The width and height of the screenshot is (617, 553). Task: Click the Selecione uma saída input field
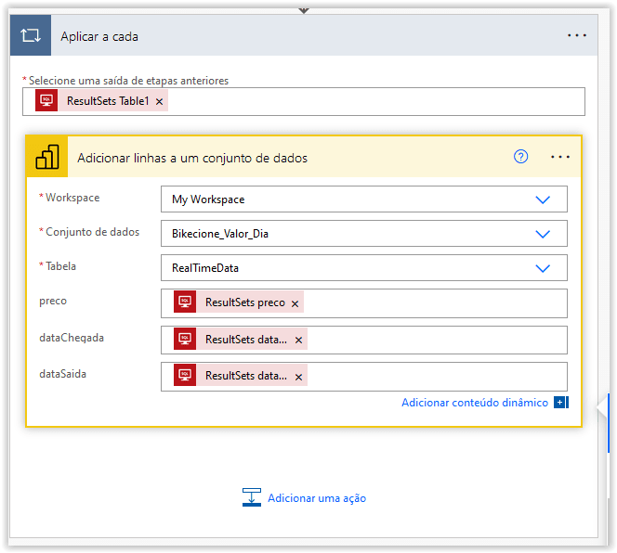[x=304, y=101]
